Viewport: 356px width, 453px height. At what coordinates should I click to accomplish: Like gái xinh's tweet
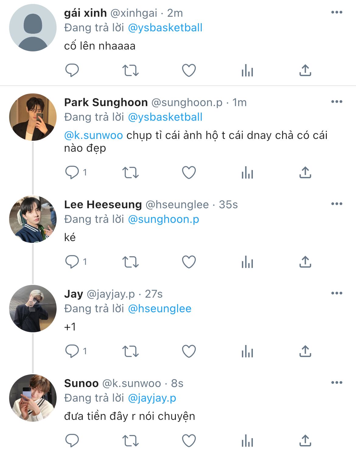(189, 70)
